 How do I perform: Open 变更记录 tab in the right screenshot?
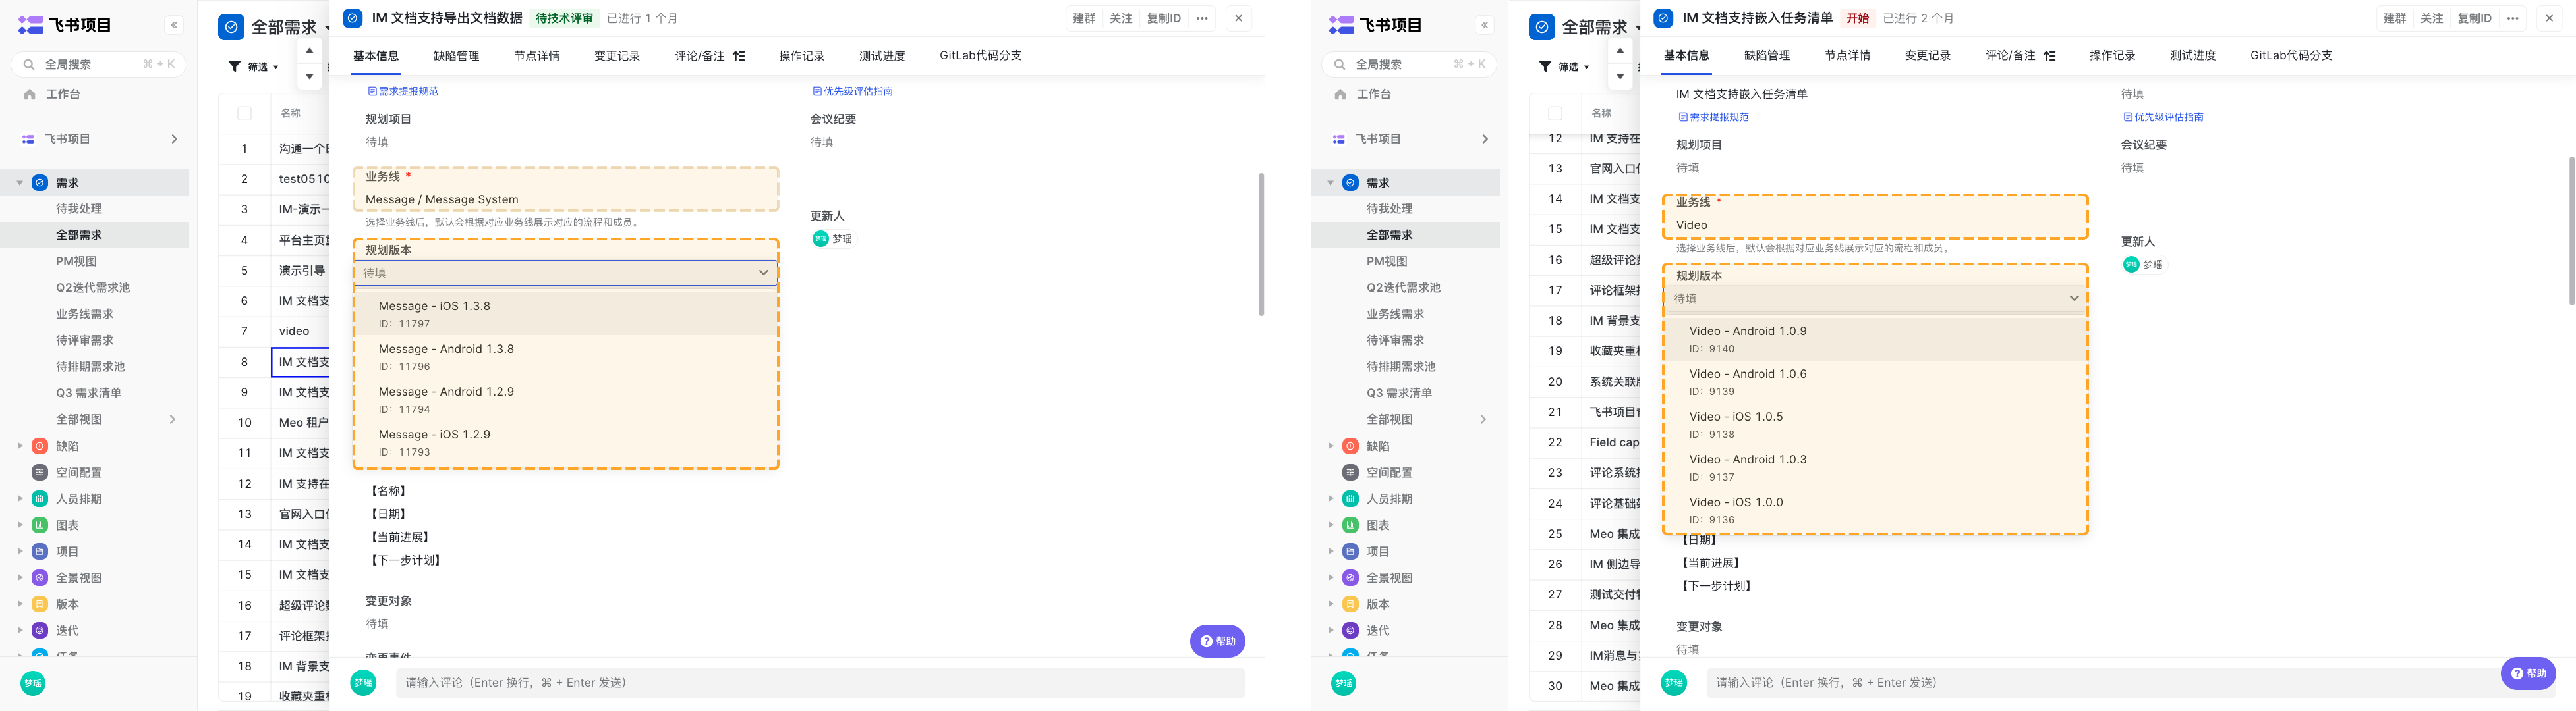tap(1928, 56)
